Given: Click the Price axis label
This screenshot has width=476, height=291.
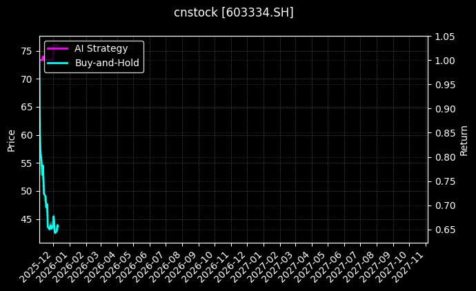Looking at the screenshot, I should pyautogui.click(x=11, y=140).
